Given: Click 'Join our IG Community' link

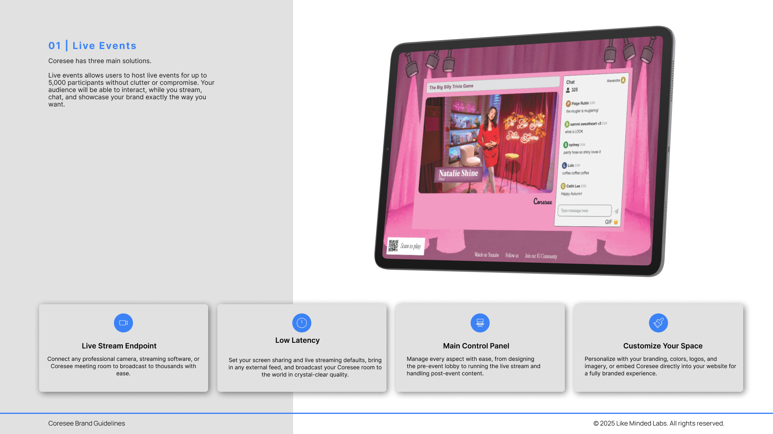Looking at the screenshot, I should point(541,256).
